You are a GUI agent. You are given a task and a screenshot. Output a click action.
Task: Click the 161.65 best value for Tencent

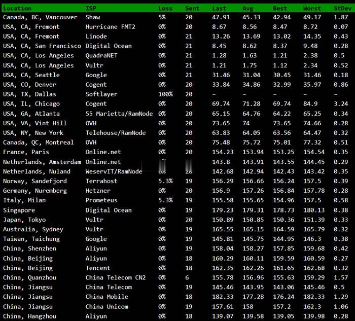click(x=283, y=268)
